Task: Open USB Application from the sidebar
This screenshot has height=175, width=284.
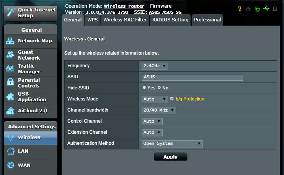Action: [x=31, y=97]
